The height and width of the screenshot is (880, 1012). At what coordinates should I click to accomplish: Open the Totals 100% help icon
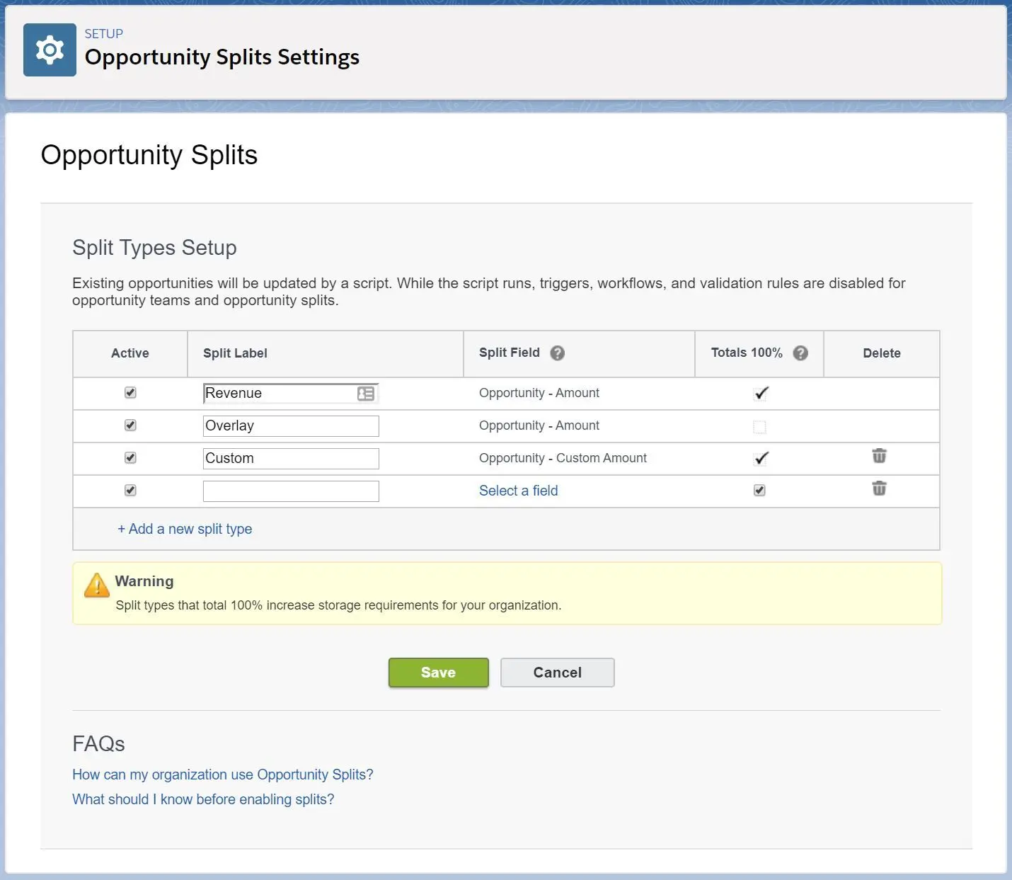(800, 353)
